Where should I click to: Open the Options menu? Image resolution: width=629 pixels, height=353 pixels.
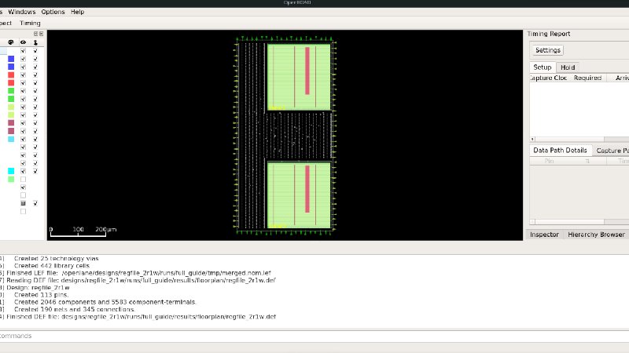coord(53,12)
